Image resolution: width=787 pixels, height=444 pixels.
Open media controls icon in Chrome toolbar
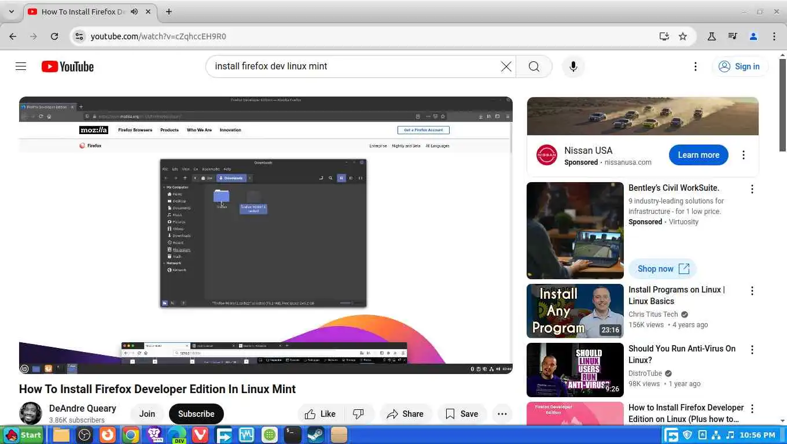733,36
